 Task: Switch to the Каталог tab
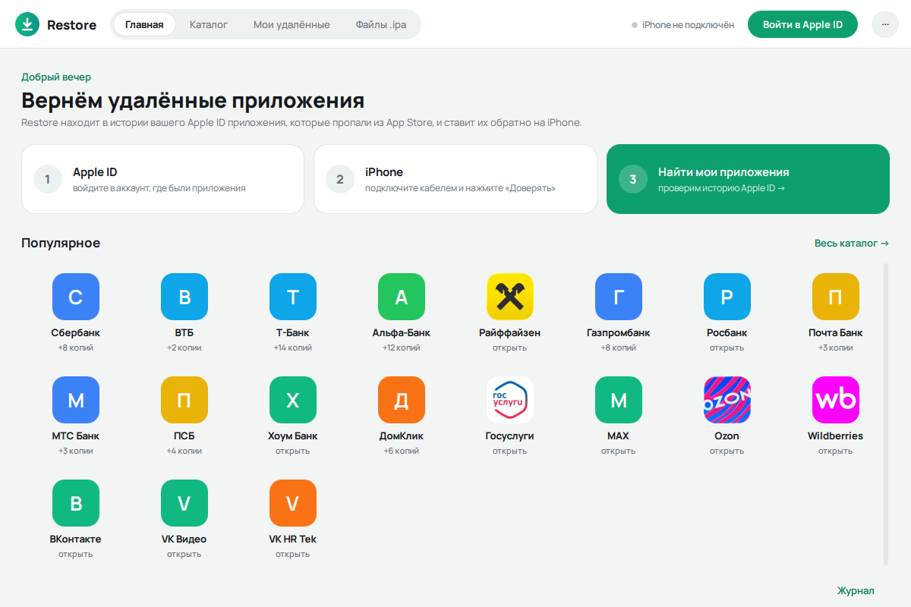209,24
